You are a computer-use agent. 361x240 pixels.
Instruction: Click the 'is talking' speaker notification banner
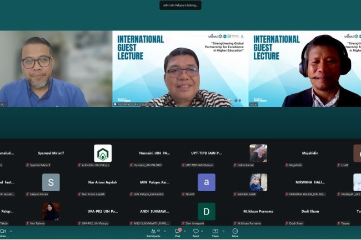click(180, 6)
